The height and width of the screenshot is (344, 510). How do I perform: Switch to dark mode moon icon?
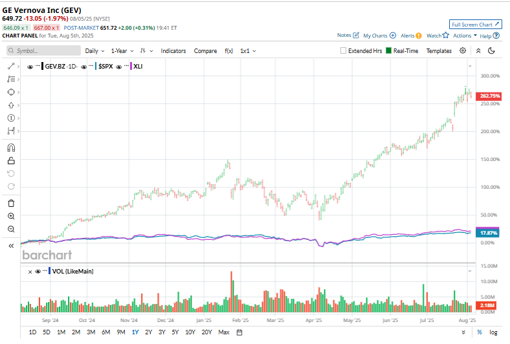pos(491,50)
